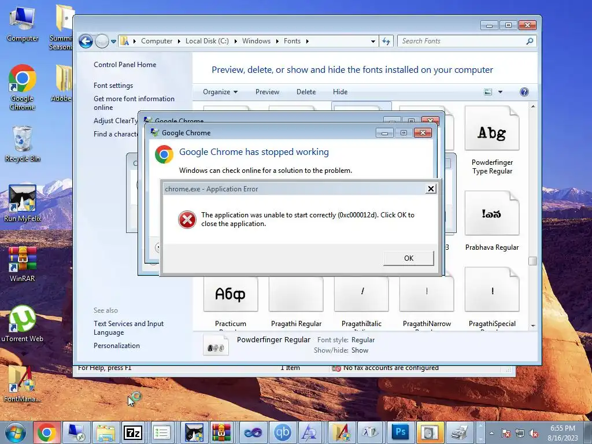Open the address bar history dropdown
This screenshot has height=444, width=592.
point(373,41)
